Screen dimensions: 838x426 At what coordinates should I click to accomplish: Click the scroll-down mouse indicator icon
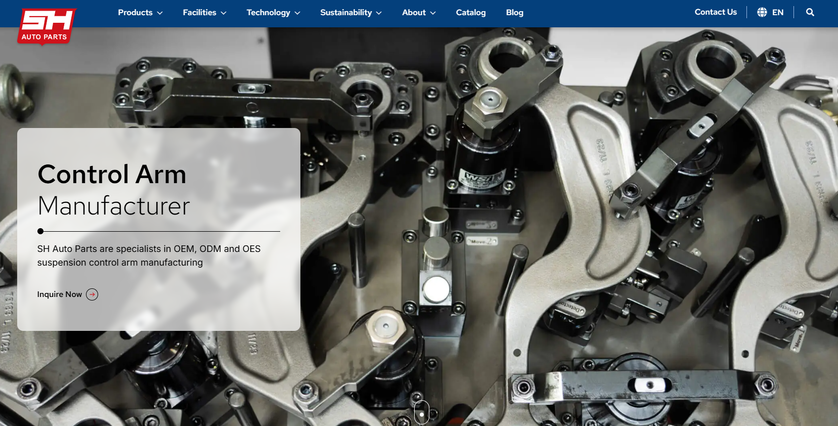pos(422,412)
